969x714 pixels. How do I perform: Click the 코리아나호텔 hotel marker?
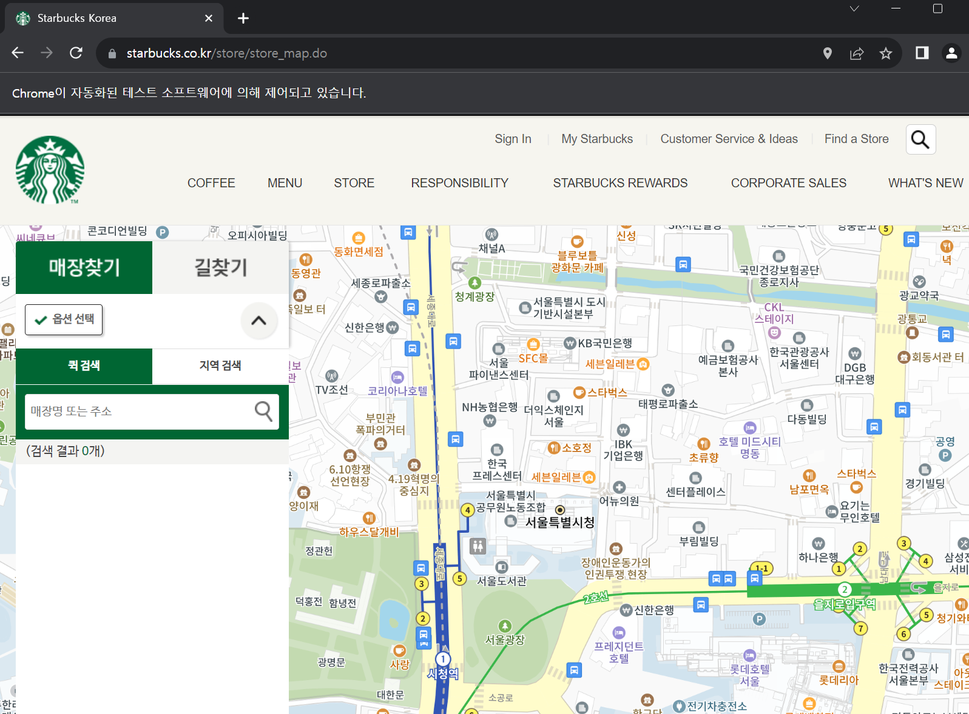tap(397, 377)
